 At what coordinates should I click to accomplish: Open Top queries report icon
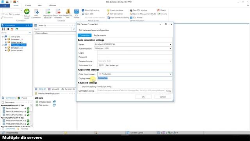pos(54,105)
